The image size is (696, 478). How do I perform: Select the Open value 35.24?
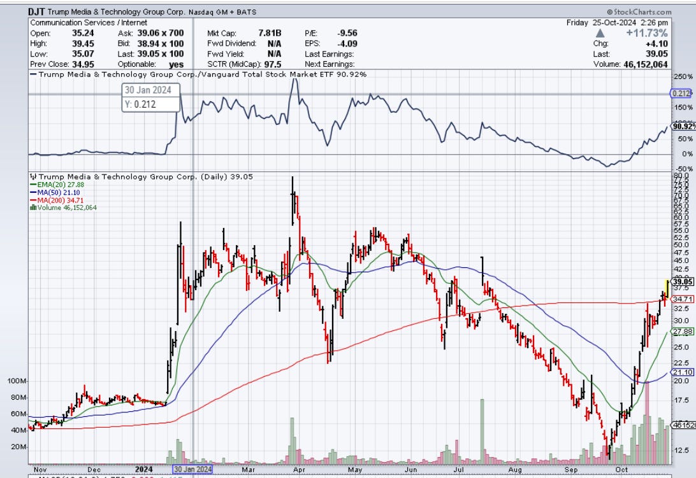click(x=83, y=33)
